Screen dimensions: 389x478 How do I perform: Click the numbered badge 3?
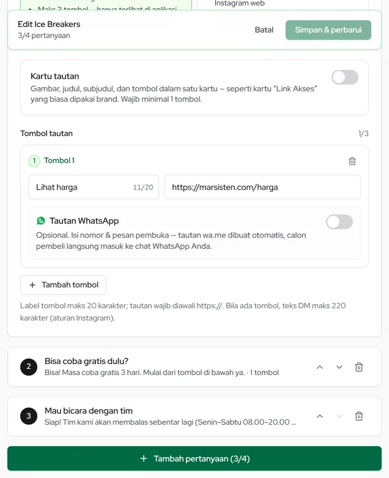point(29,416)
